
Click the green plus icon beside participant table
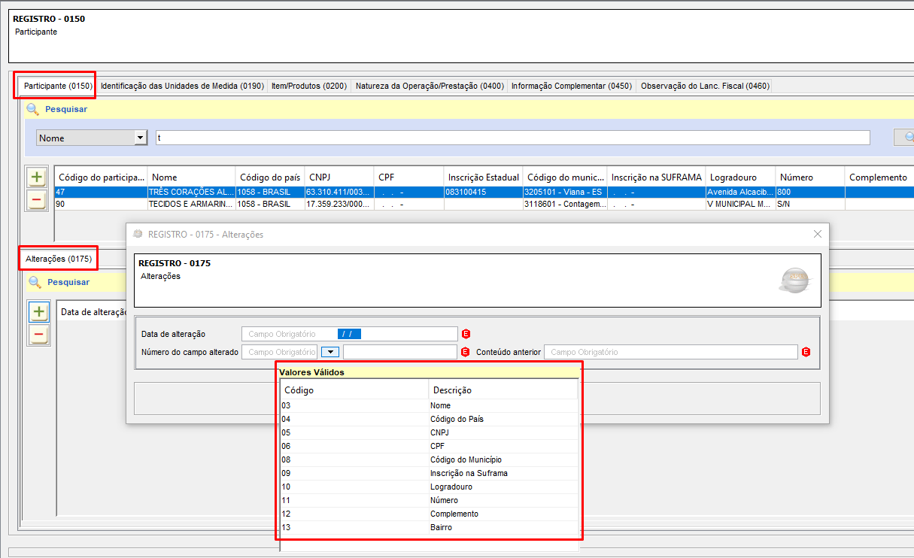pyautogui.click(x=37, y=177)
